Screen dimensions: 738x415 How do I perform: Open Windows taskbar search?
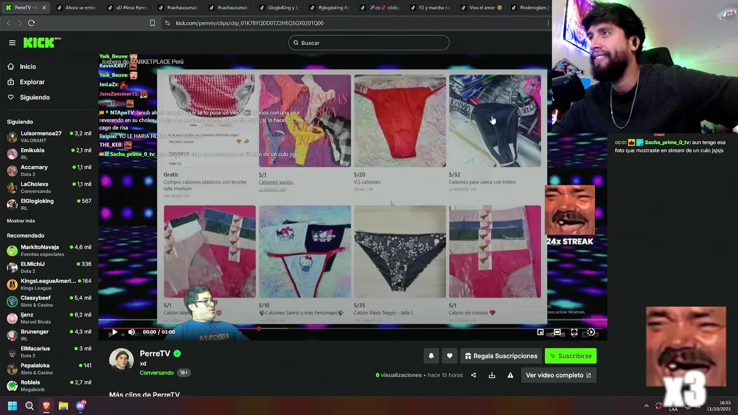[29, 406]
